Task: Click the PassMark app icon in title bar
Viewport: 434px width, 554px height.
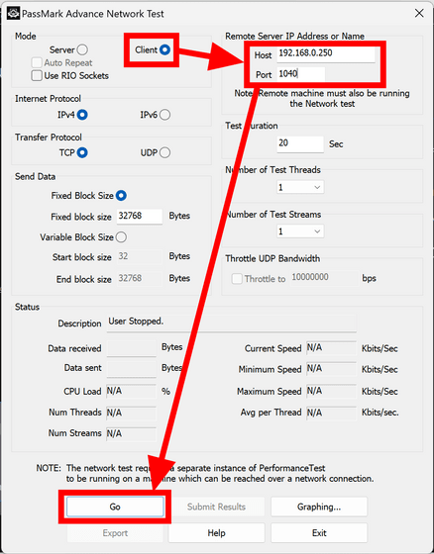Action: coord(14,14)
